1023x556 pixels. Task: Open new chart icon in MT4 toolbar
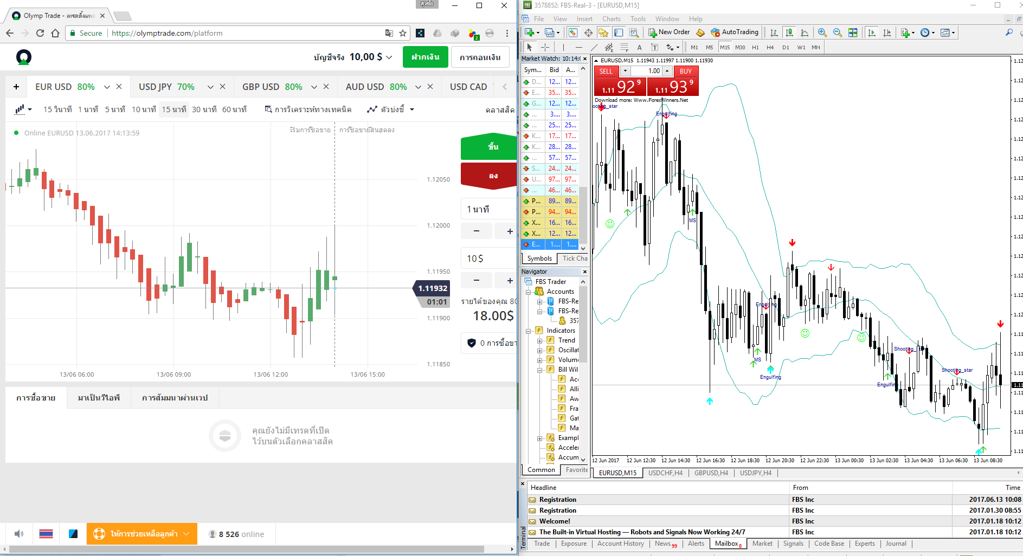click(x=529, y=33)
